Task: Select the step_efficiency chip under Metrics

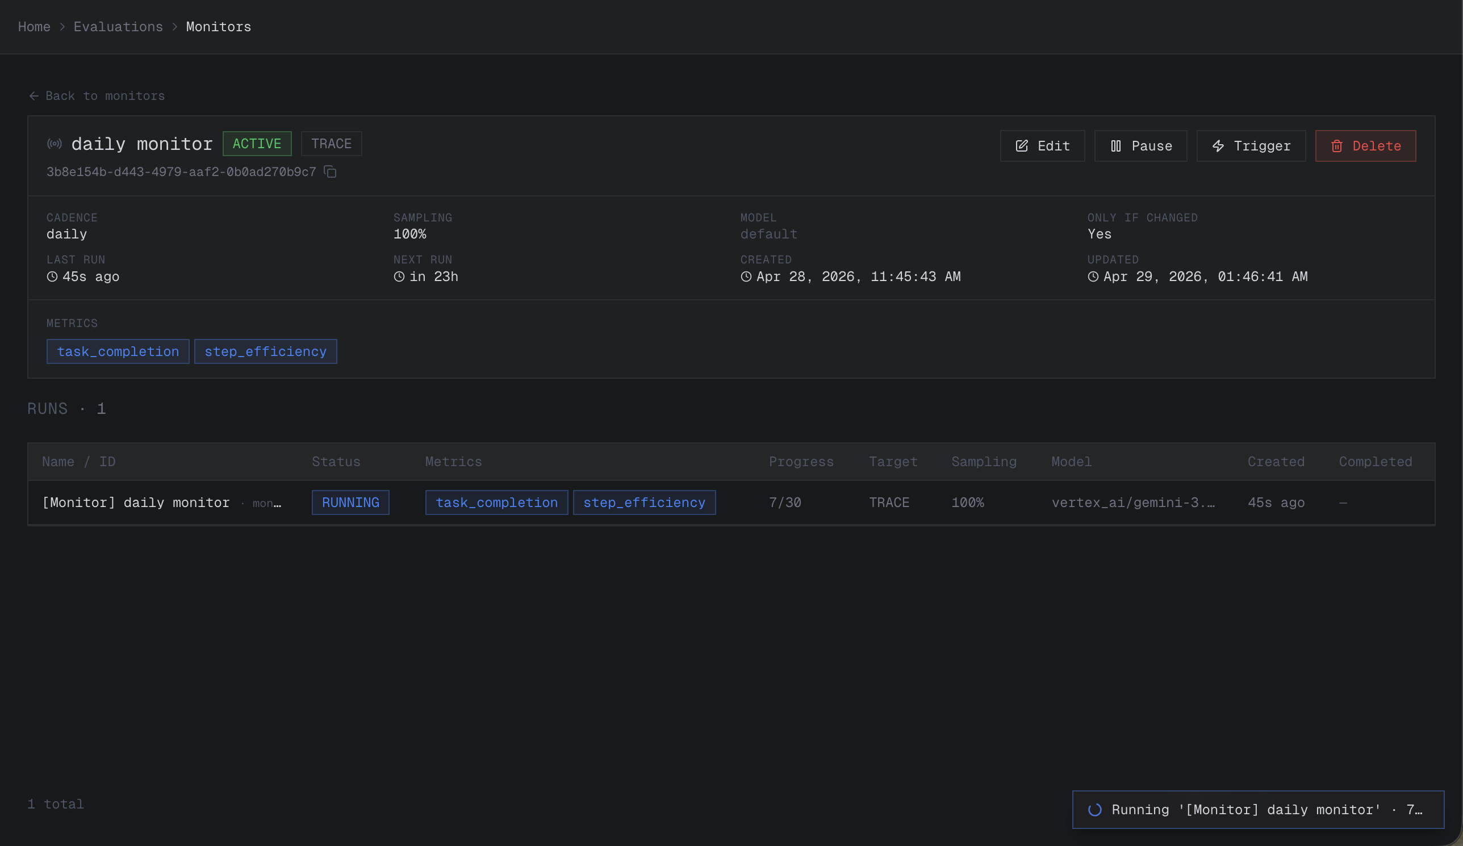Action: (x=266, y=351)
